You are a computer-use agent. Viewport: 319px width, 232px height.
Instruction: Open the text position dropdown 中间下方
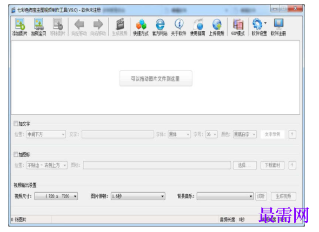pos(46,134)
